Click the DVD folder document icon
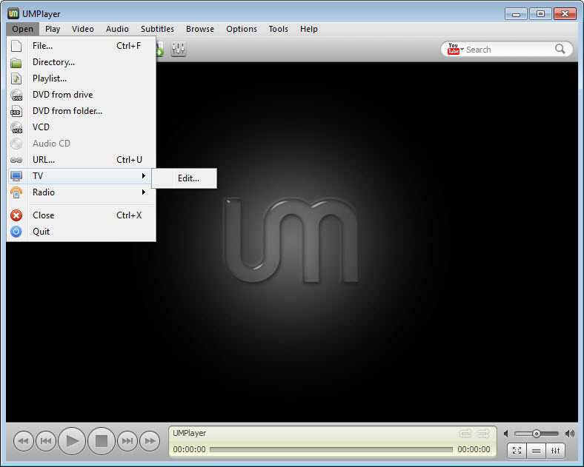 click(16, 111)
